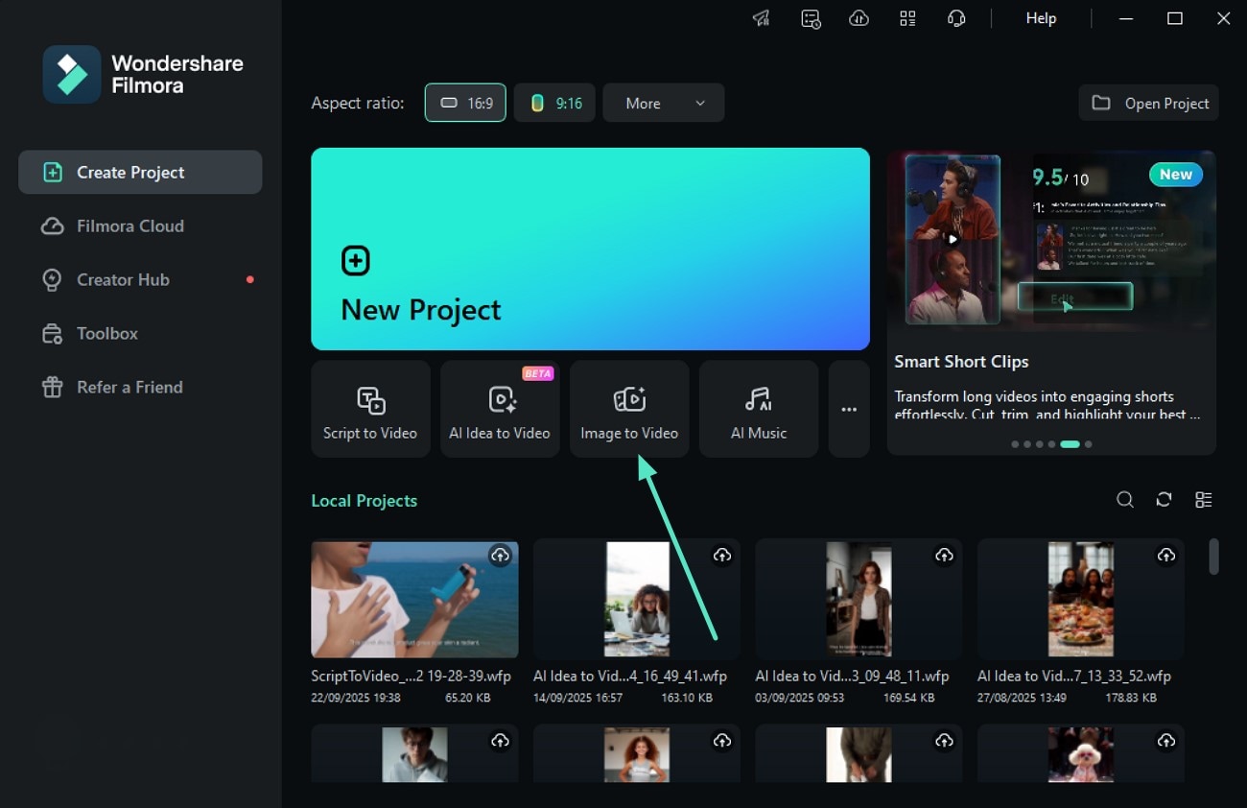Upload the 27/08/2025 project to cloud

click(x=1166, y=555)
